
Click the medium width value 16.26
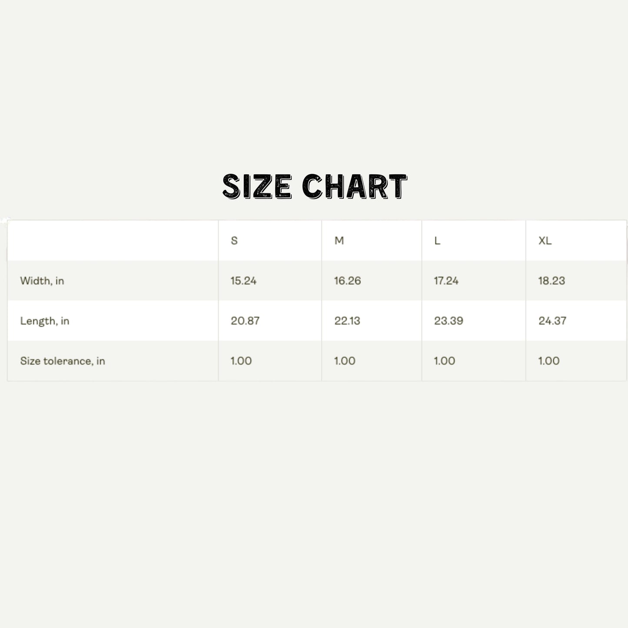tap(347, 281)
